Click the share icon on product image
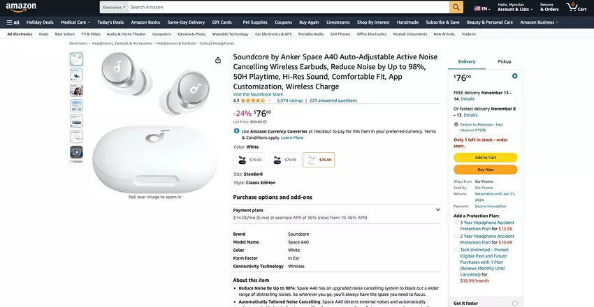 [218, 61]
